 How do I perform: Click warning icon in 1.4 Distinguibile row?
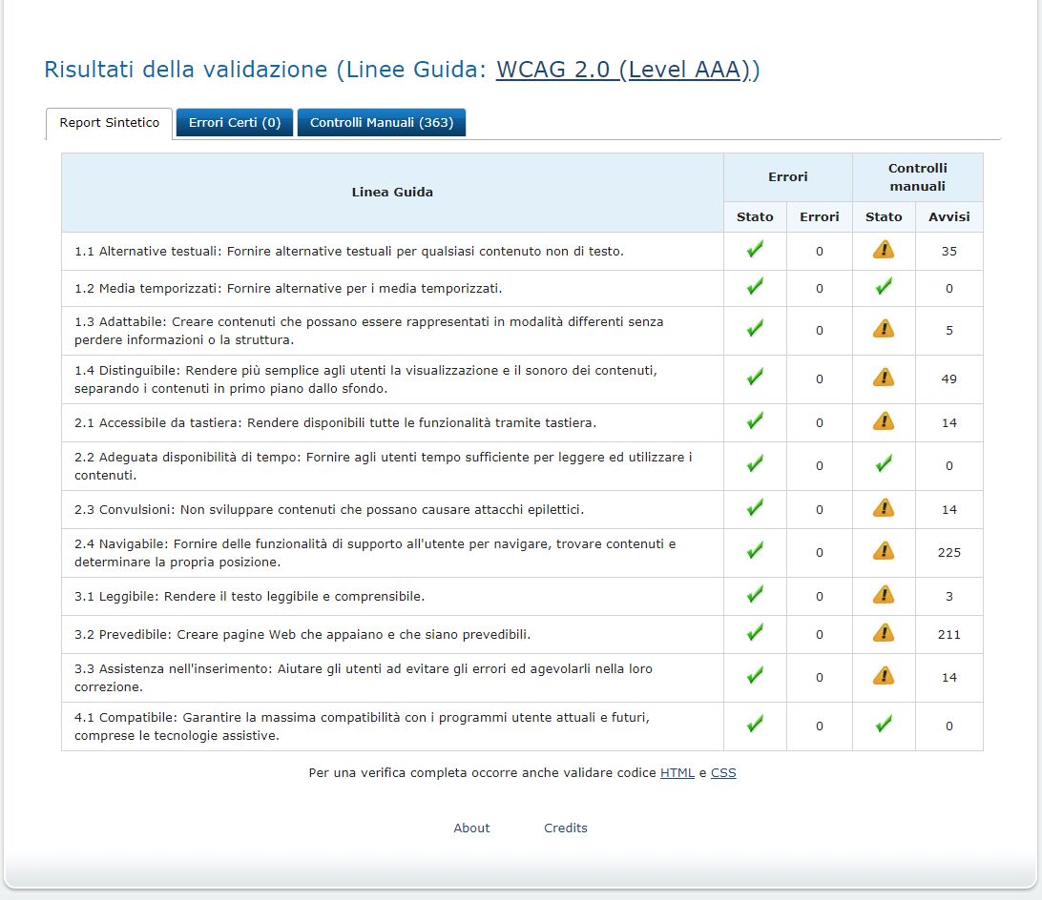[x=884, y=378]
